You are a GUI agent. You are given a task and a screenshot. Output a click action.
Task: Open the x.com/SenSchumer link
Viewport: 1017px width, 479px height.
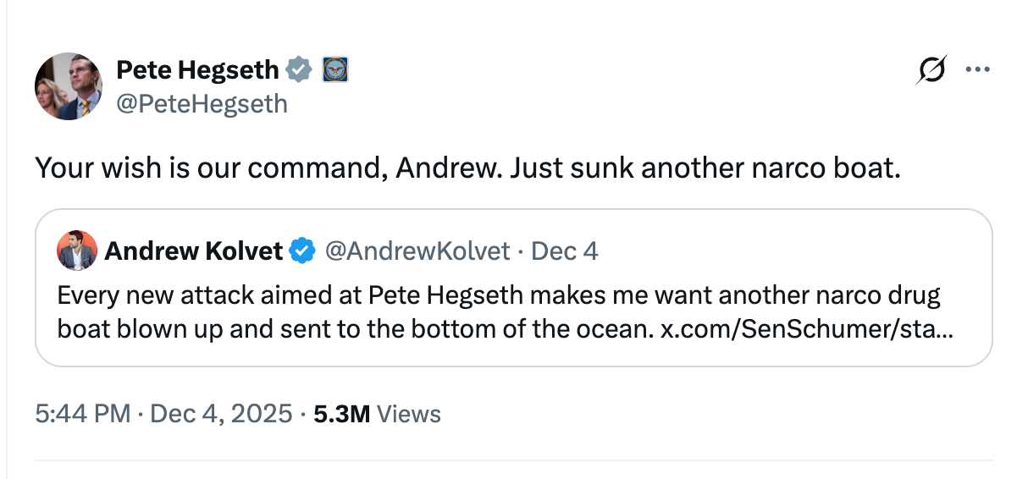(x=806, y=328)
